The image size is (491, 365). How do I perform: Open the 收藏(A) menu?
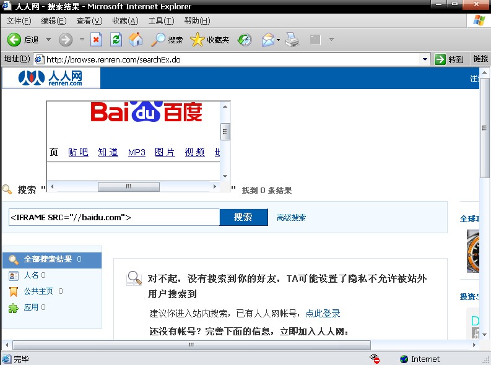[125, 21]
